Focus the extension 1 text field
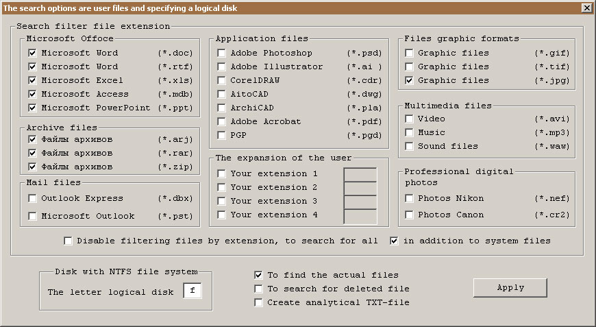This screenshot has height=327, width=596. click(360, 175)
